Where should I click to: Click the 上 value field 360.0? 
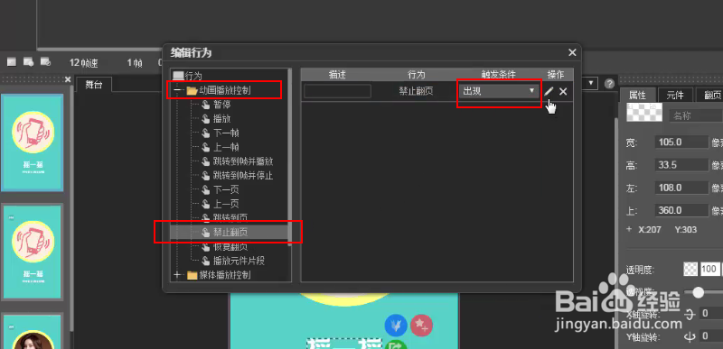(x=681, y=210)
